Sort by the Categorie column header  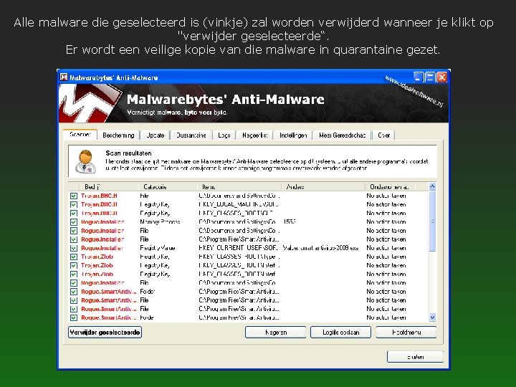tap(168, 186)
